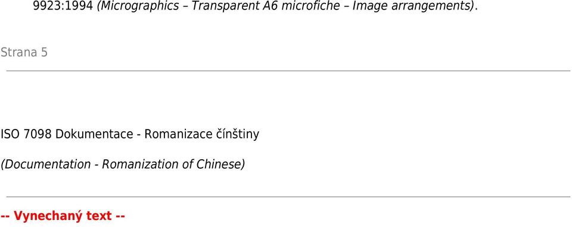Click the red 'Vynechaný text' notice
The image size is (572, 227).
pos(63,216)
